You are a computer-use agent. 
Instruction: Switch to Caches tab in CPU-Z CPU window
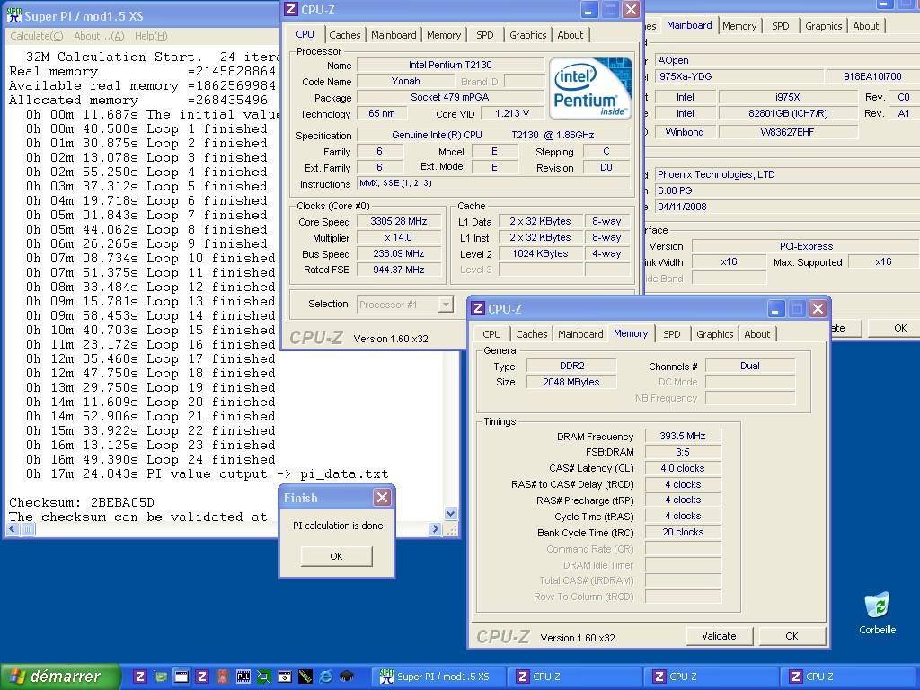pyautogui.click(x=345, y=35)
